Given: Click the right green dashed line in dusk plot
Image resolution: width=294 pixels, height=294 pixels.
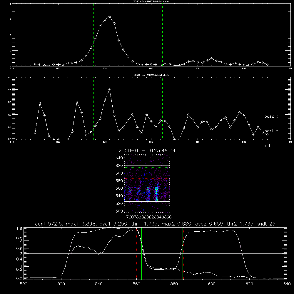Looking at the screenshot, I should (162, 108).
